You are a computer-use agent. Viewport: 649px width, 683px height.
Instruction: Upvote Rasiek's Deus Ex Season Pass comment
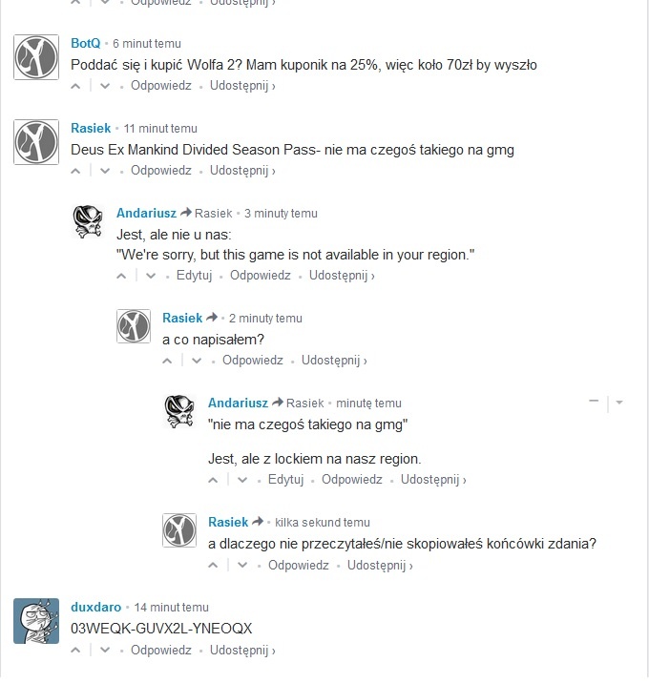75,171
